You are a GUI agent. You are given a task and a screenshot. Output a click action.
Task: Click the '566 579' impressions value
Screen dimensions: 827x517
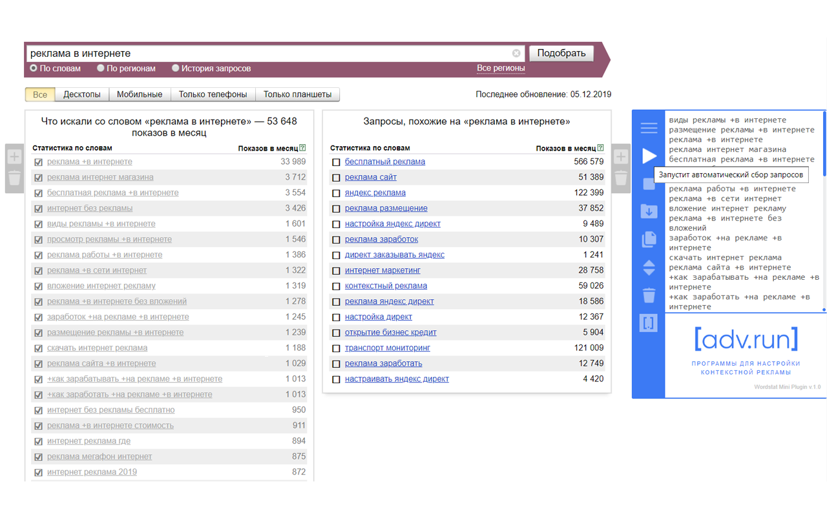[x=589, y=162]
